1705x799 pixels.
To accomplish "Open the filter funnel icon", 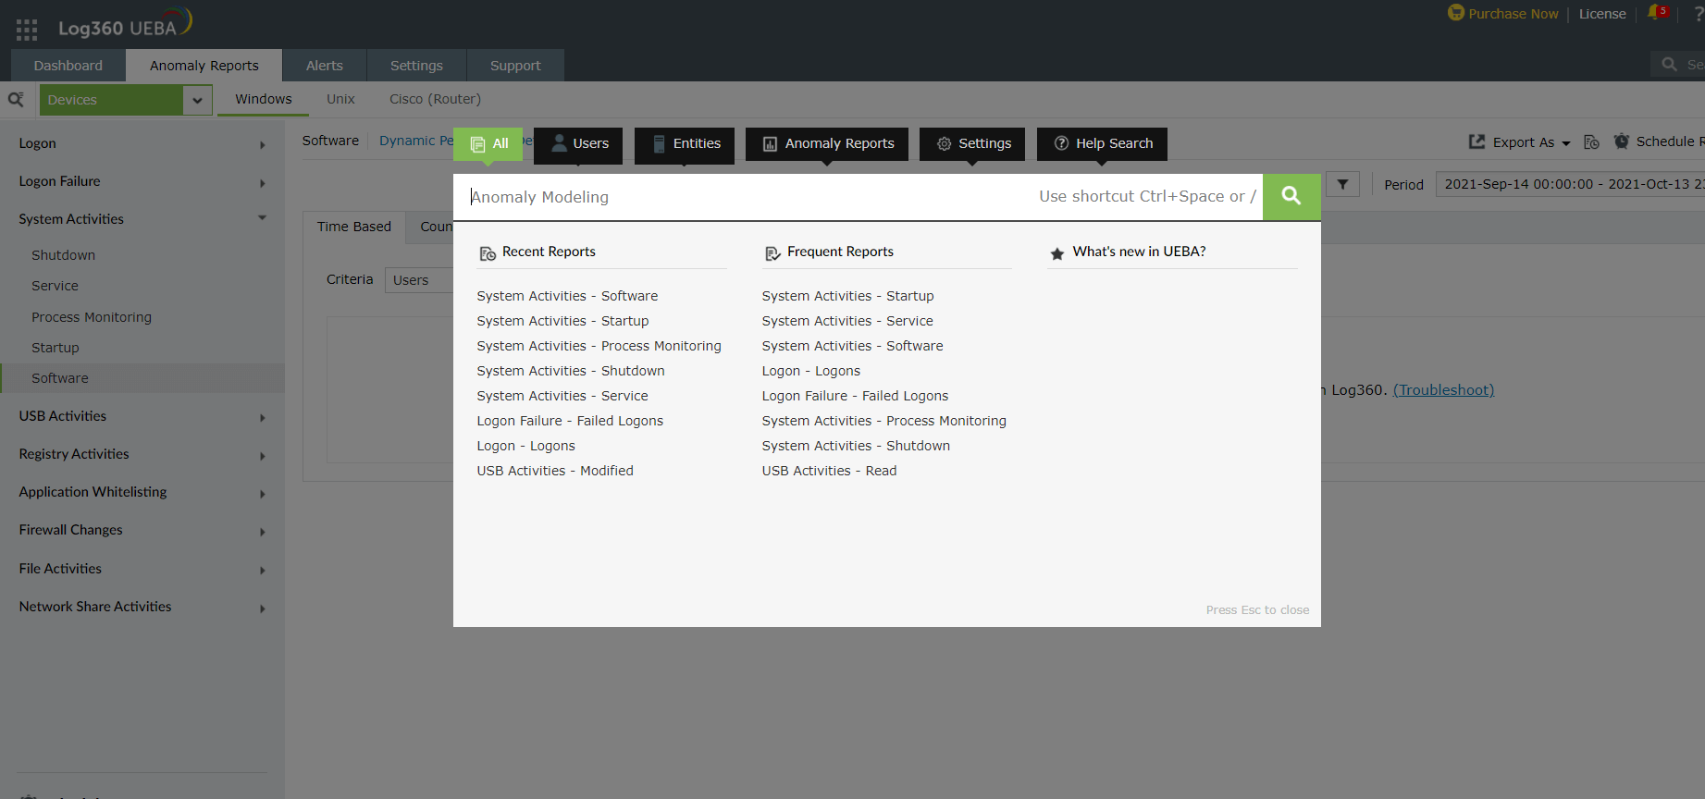I will pos(1342,184).
